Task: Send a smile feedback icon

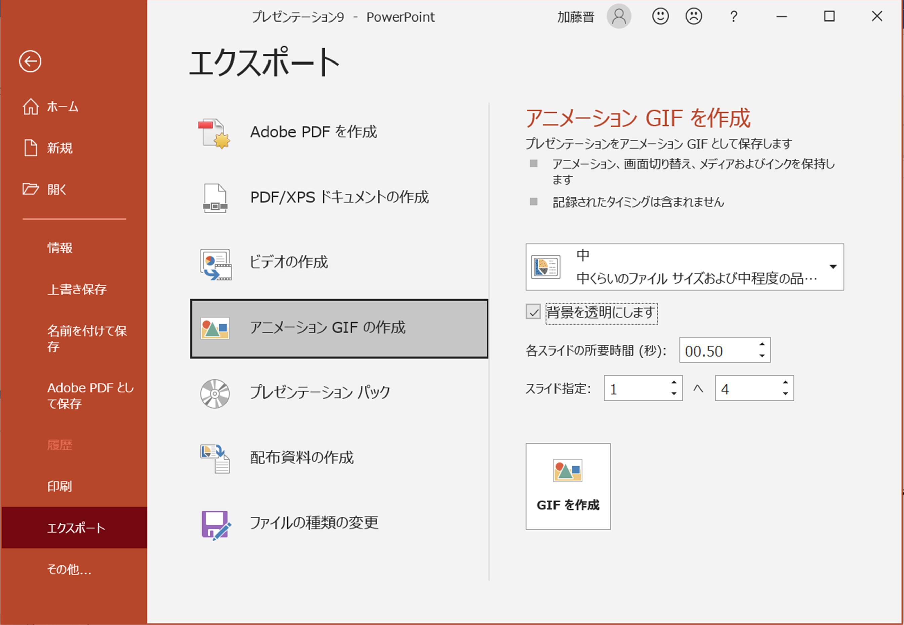Action: click(x=660, y=16)
